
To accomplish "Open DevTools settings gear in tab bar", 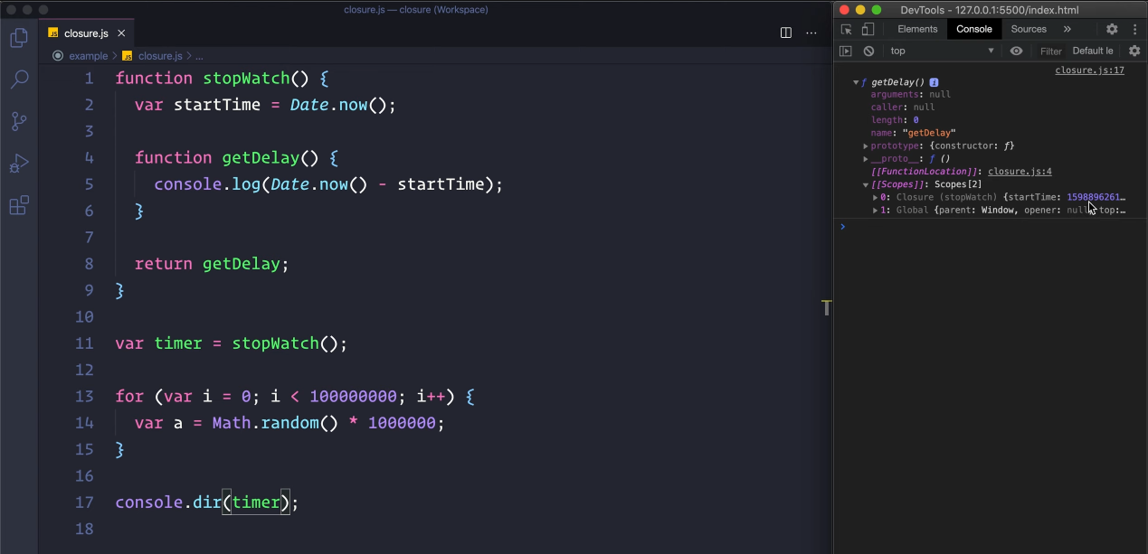I will tap(1113, 29).
